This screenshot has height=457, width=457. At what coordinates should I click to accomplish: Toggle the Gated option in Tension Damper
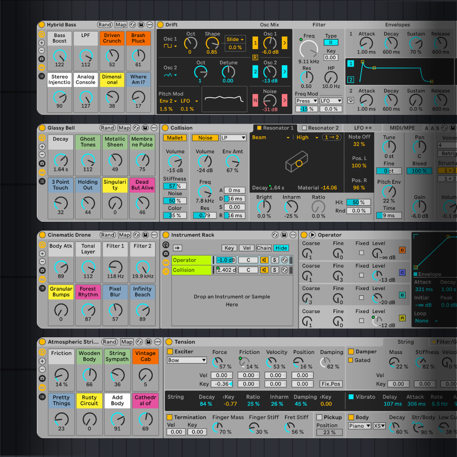click(x=351, y=360)
